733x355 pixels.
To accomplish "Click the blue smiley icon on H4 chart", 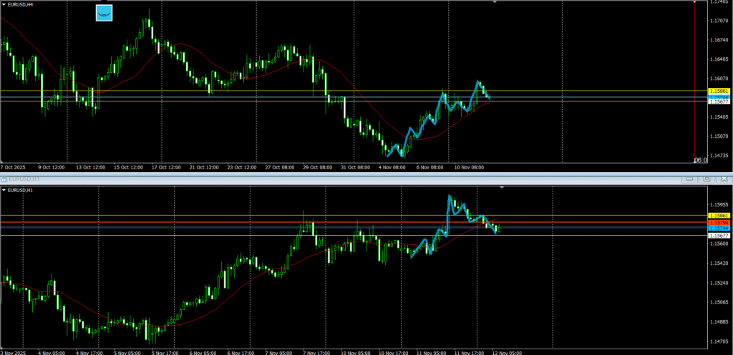I will click(105, 13).
